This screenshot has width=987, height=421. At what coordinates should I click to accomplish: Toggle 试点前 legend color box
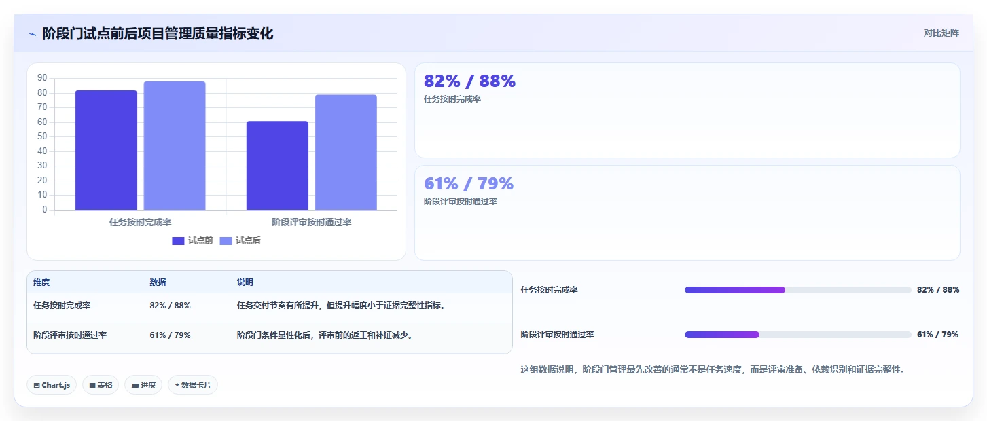point(178,241)
